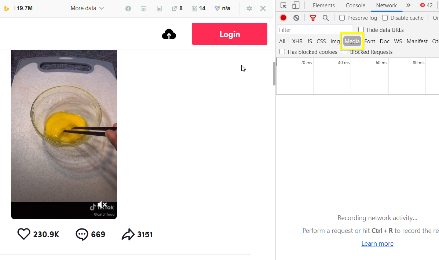Focus the Filter text field
439x260 pixels.
tap(315, 30)
